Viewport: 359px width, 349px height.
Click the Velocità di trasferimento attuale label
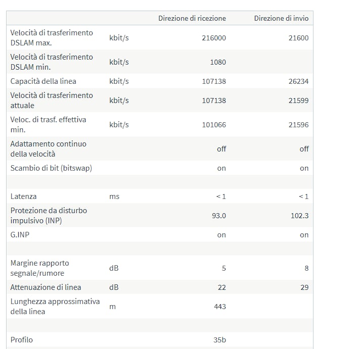pos(52,101)
